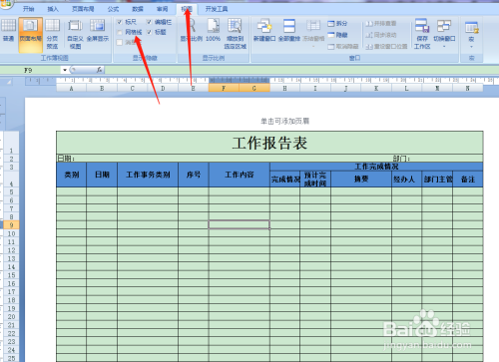Click Reset Window Position (重设窗口位置)
Viewport: 499px width, 362px height.
[386, 46]
